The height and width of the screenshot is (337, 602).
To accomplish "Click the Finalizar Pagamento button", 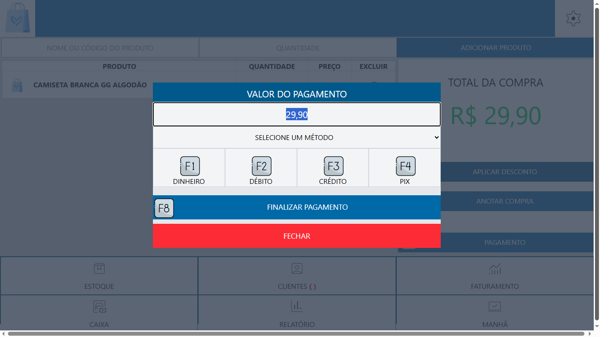I will pos(307,208).
